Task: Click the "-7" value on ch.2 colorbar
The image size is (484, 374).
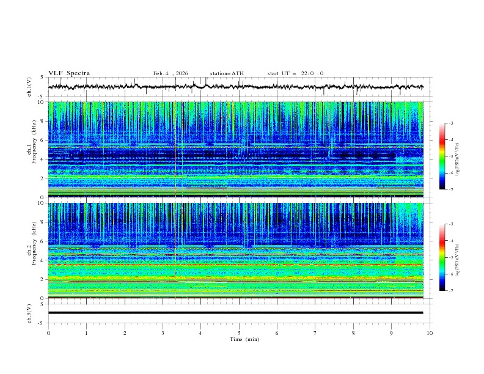Action: tap(450, 291)
